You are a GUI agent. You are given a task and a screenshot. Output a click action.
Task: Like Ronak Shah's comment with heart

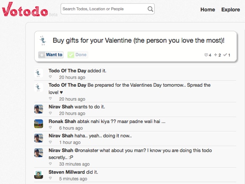click(50, 128)
